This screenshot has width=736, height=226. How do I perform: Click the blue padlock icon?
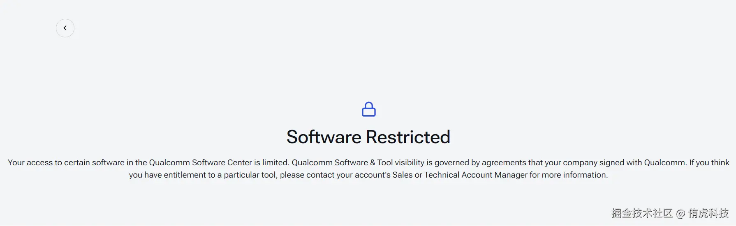pyautogui.click(x=368, y=110)
